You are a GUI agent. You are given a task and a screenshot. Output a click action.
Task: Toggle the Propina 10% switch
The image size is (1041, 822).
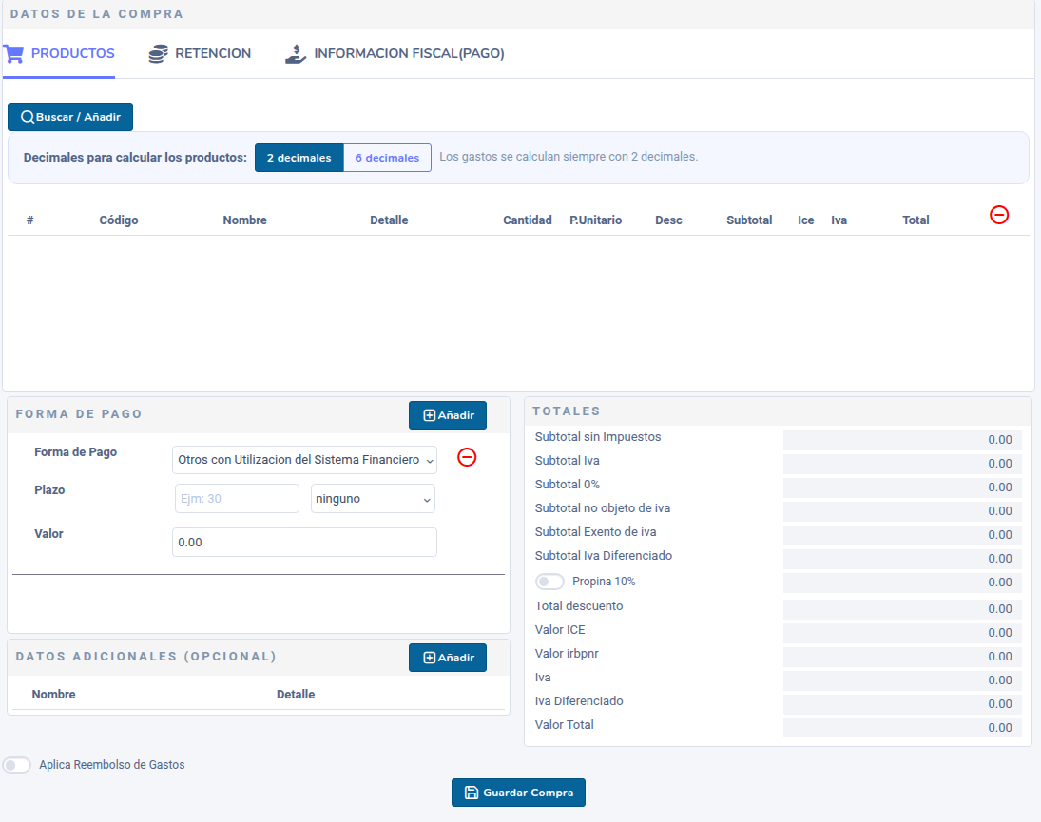click(x=549, y=582)
